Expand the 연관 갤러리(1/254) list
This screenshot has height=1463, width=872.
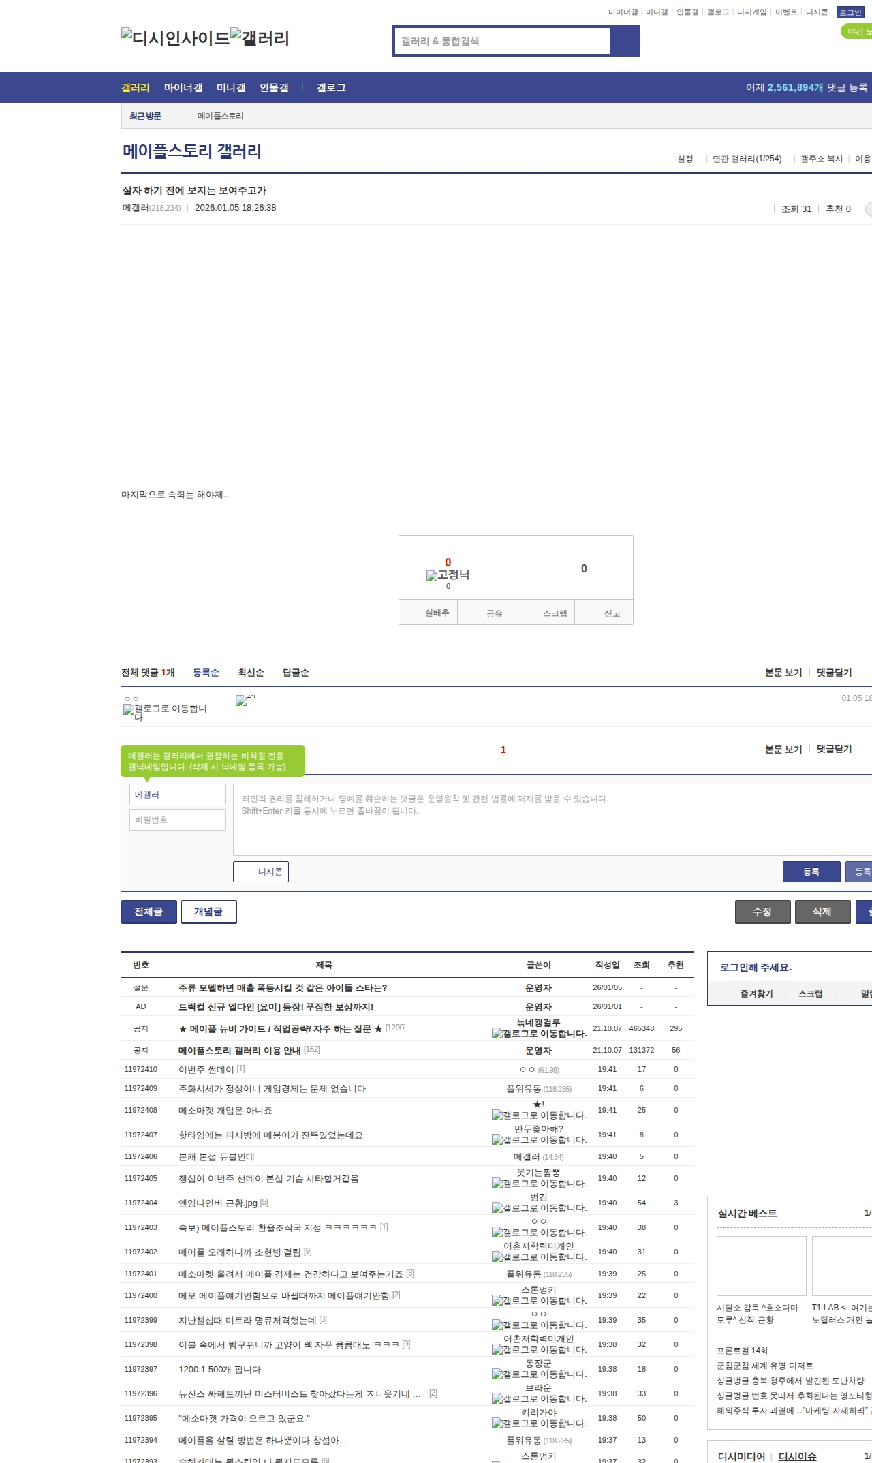[747, 159]
